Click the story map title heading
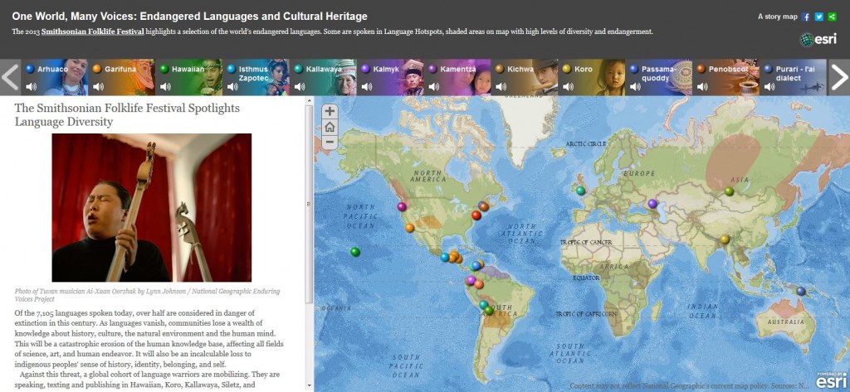 click(190, 17)
